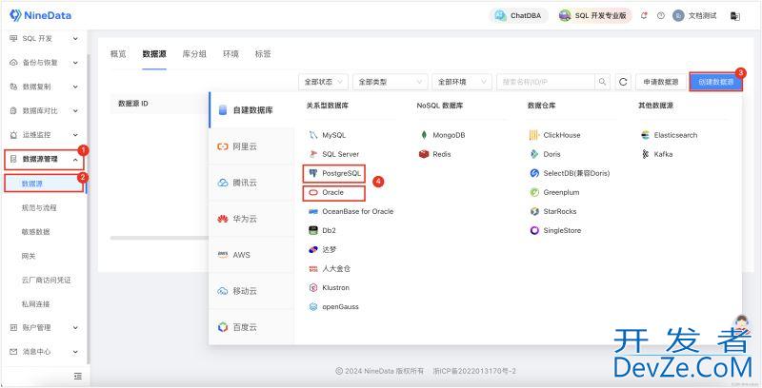
Task: Click the SQL 开发专业版 badge
Action: [594, 16]
